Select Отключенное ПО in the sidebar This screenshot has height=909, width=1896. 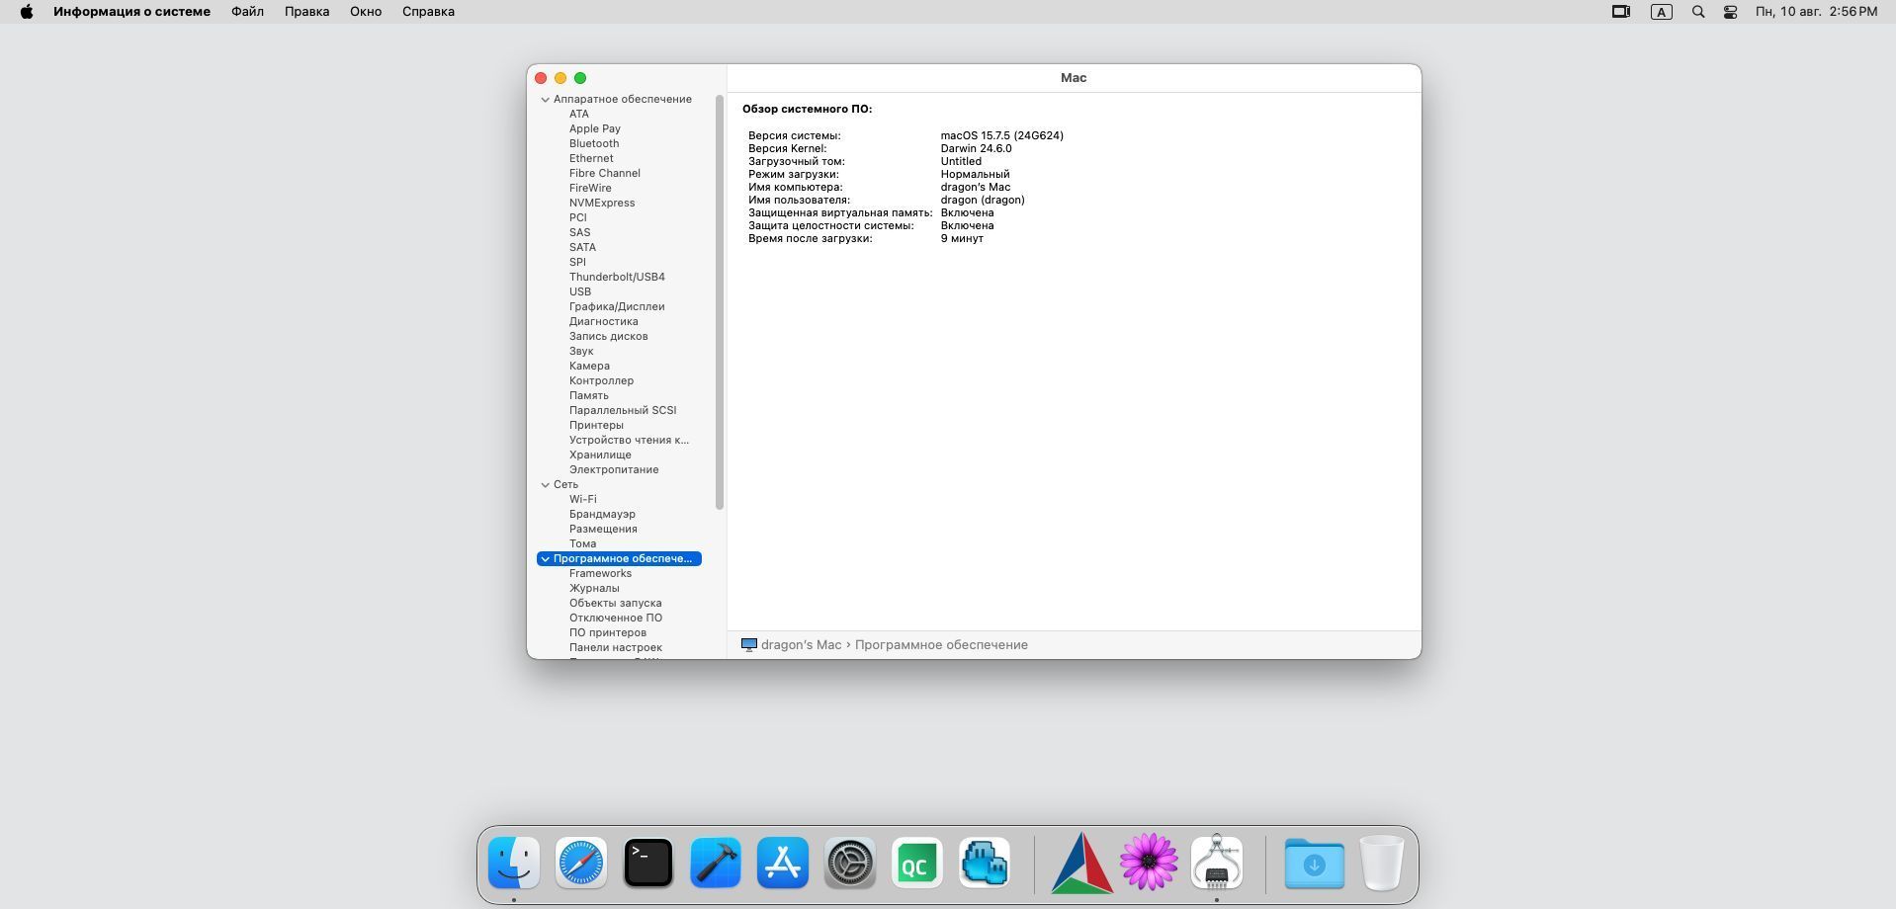[x=616, y=619]
